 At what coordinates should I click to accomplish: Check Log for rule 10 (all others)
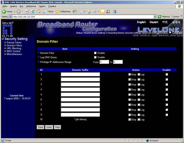[x=139, y=119]
